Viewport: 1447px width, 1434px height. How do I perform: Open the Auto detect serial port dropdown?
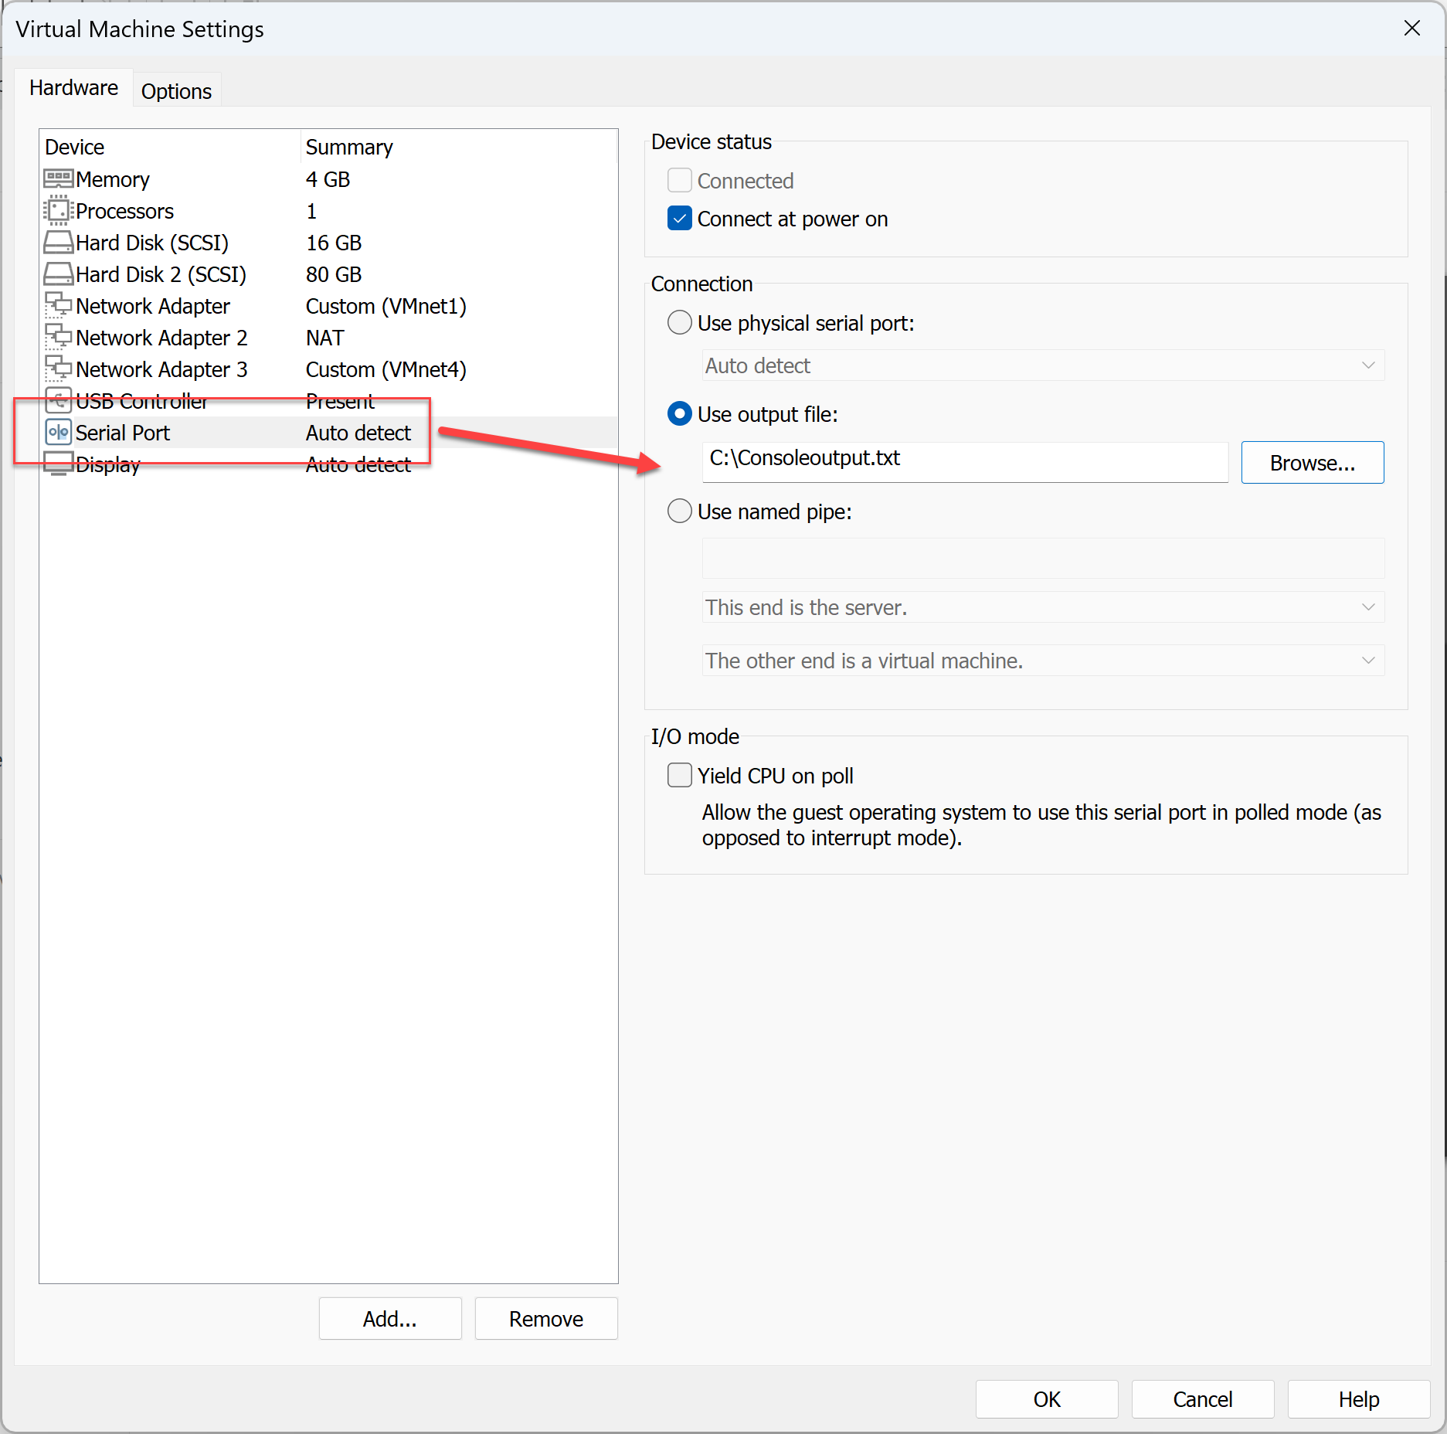1367,365
